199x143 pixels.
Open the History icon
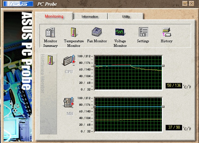point(166,32)
